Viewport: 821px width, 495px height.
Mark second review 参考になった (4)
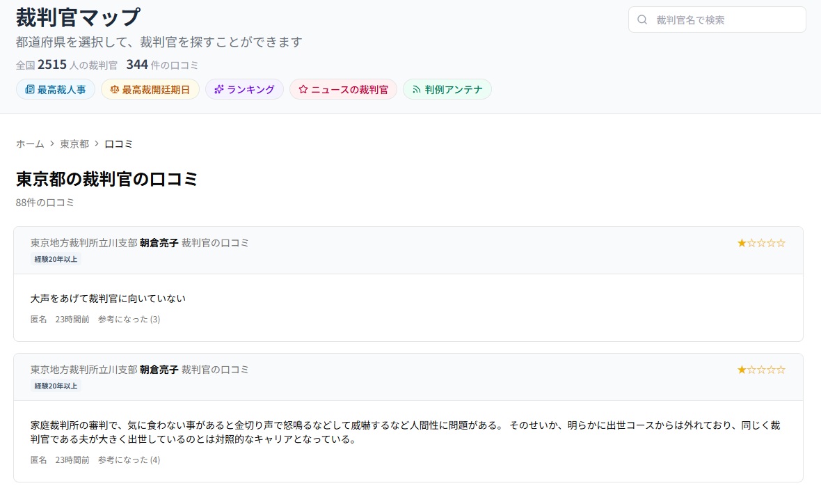click(129, 460)
